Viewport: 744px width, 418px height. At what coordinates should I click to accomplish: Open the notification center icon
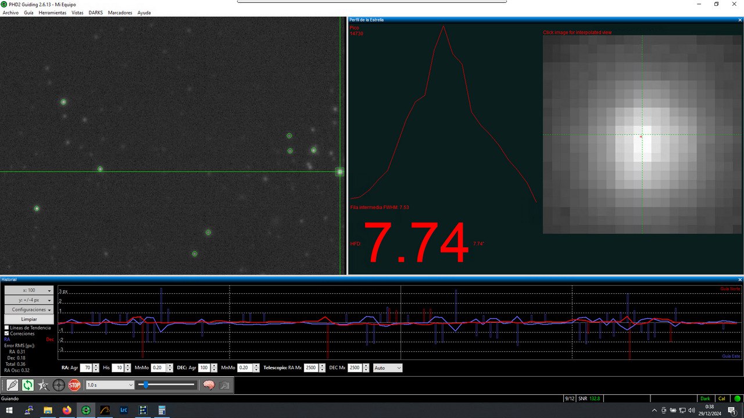click(x=731, y=410)
